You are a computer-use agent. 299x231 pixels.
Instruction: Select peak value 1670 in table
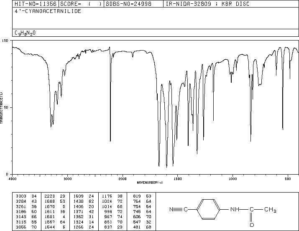(50, 206)
